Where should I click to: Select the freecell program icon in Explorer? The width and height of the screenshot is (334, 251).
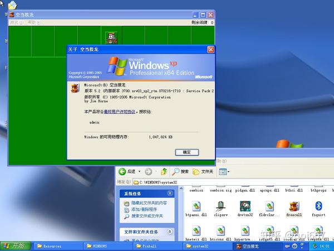tap(294, 206)
